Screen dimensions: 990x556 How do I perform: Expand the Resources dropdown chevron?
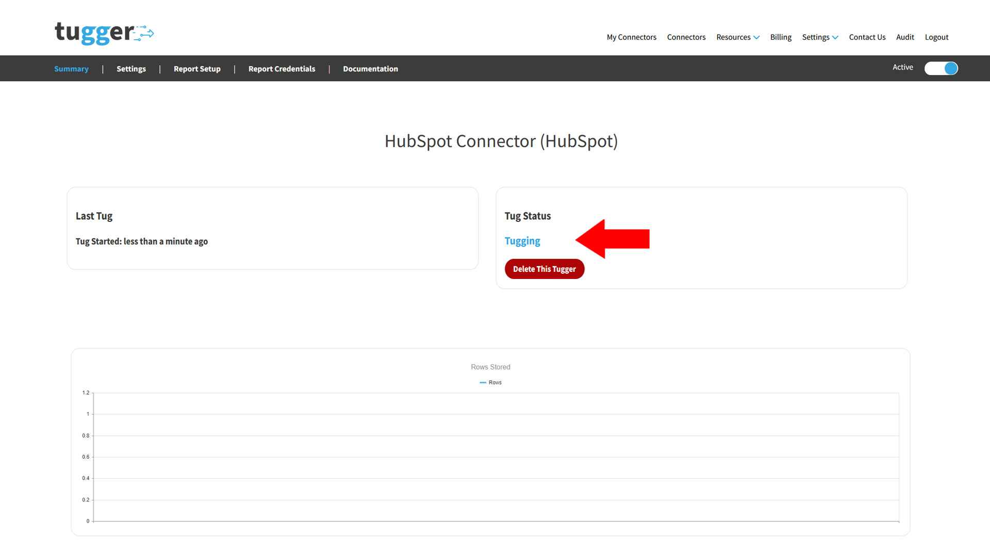[x=756, y=38]
